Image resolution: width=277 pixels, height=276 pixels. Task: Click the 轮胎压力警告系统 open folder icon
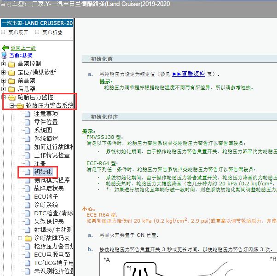pyautogui.click(x=20, y=106)
